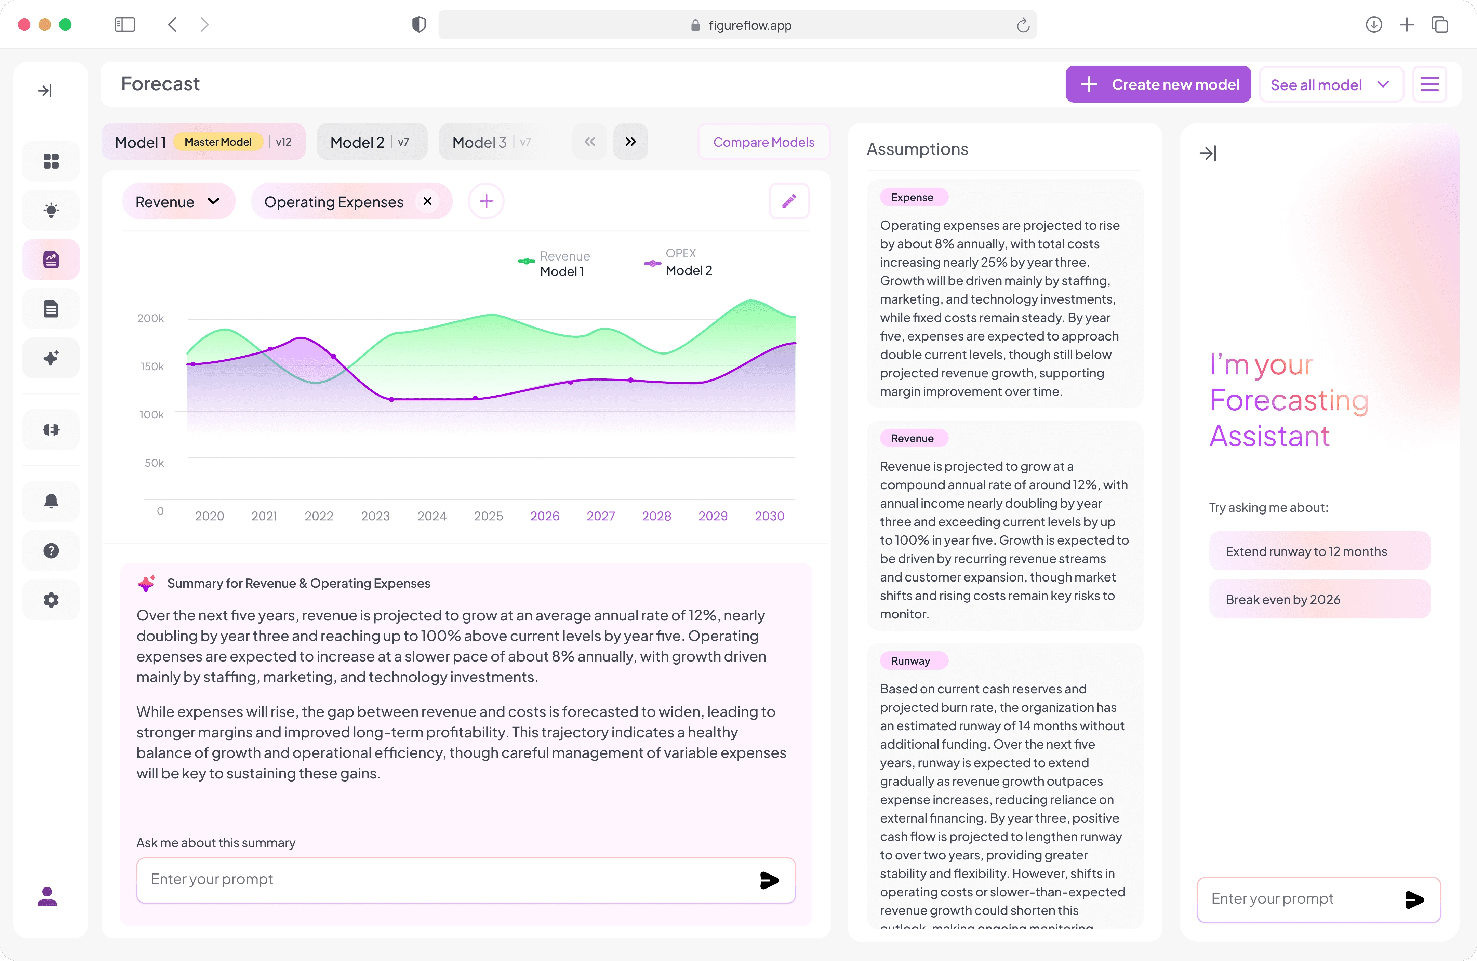Open the dashboard grid icon in sidebar
Viewport: 1477px width, 961px height.
coord(51,161)
